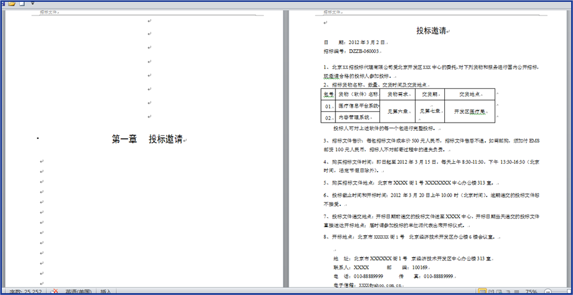The height and width of the screenshot is (295, 573).
Task: Click paragraph 8 开标地点 line
Action: coord(412,237)
